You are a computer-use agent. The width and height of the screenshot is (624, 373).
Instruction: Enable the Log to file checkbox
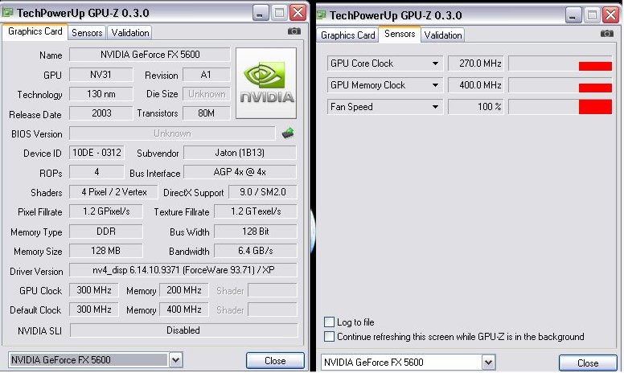click(329, 322)
